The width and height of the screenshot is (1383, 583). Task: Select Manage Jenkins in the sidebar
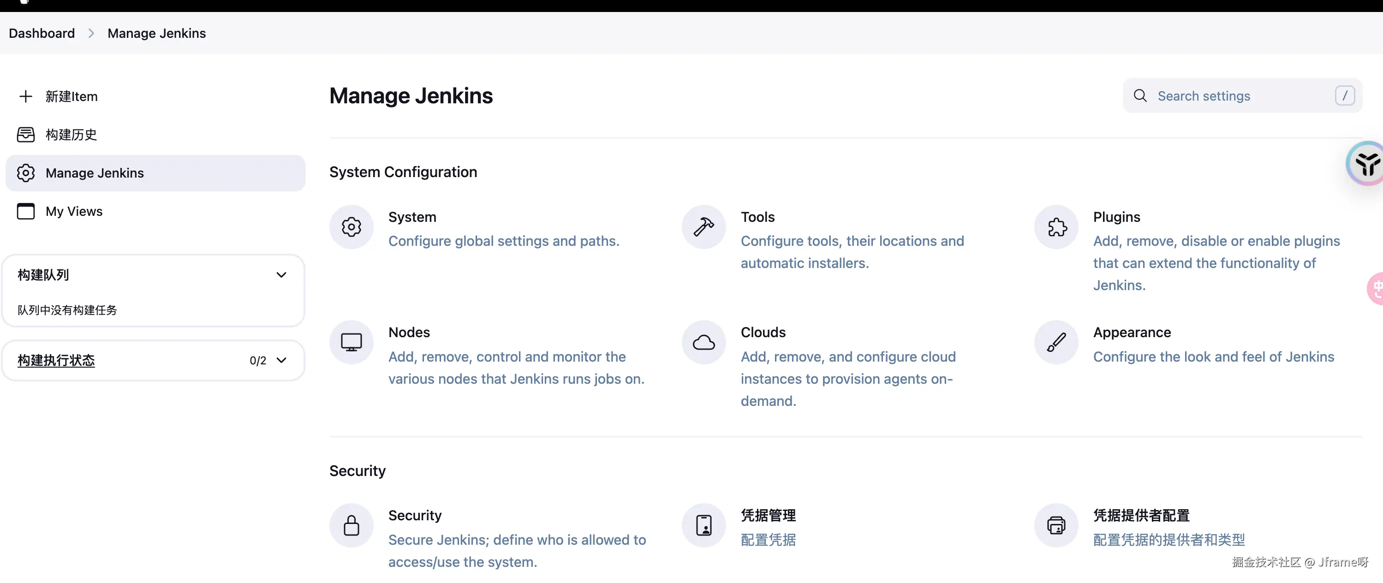pos(95,173)
